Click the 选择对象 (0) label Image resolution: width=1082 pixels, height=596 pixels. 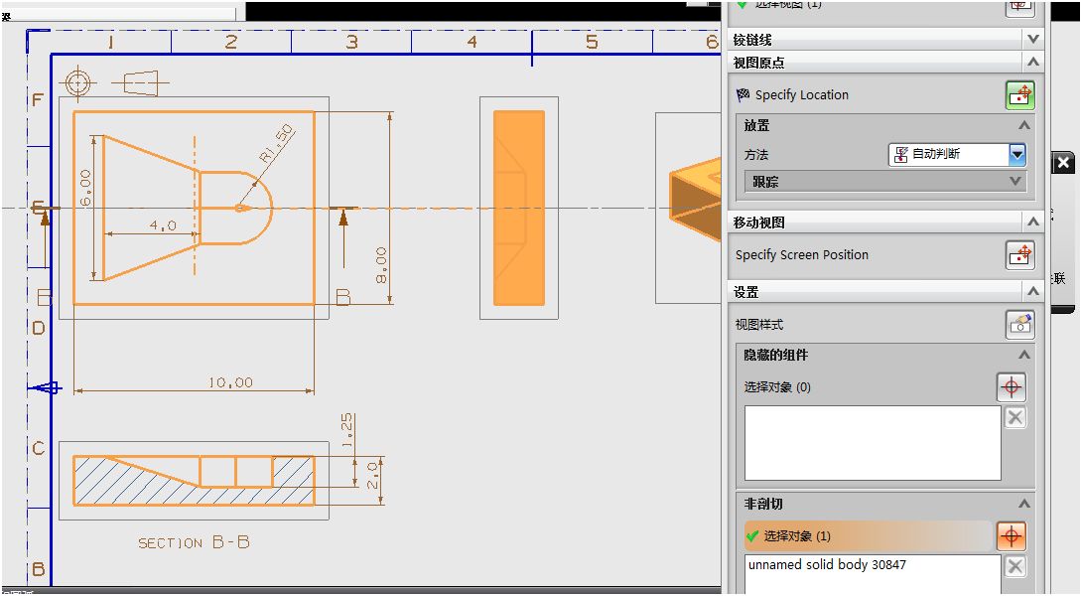(x=777, y=387)
